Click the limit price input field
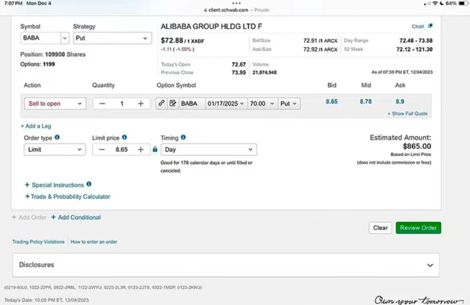This screenshot has height=305, width=470. (x=121, y=149)
